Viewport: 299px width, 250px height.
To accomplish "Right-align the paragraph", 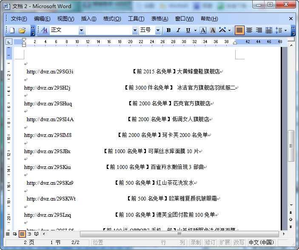I will [259, 30].
